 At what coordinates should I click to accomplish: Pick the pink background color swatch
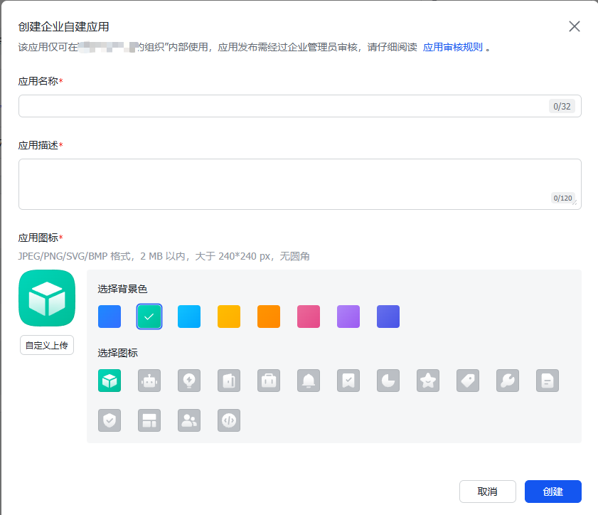click(308, 317)
